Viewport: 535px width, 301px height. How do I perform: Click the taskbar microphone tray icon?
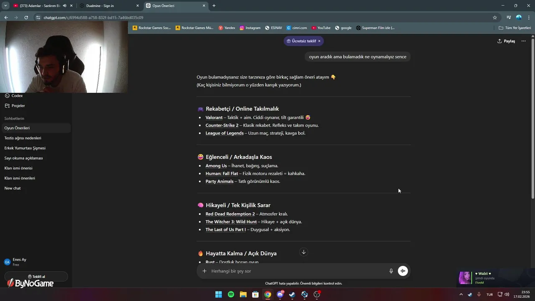[479, 294]
